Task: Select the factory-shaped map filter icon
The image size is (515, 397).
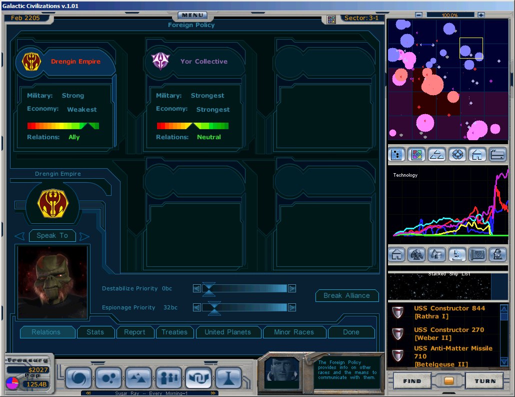Action: (497, 154)
